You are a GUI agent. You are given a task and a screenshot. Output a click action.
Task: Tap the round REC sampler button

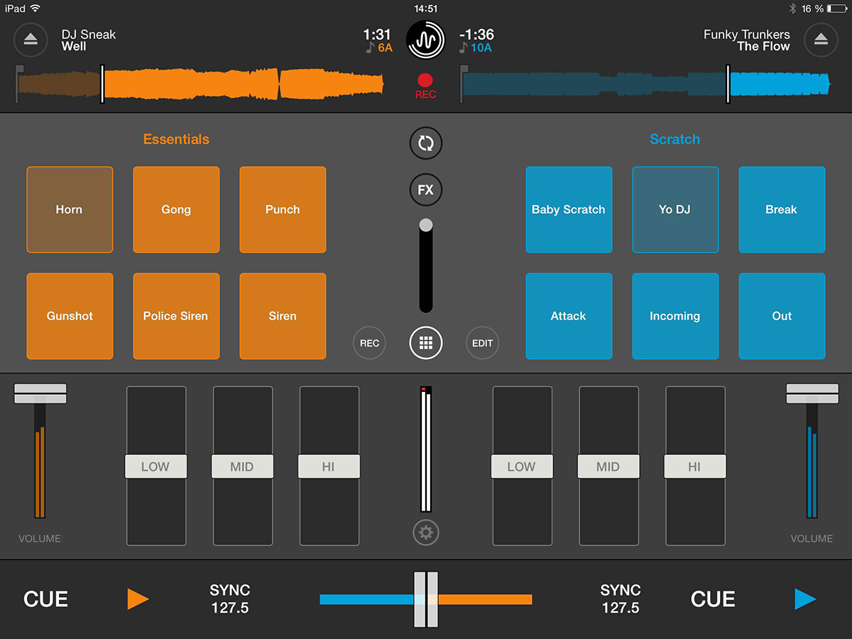click(x=369, y=344)
